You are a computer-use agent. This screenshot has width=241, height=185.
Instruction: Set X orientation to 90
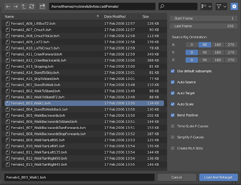point(205,45)
